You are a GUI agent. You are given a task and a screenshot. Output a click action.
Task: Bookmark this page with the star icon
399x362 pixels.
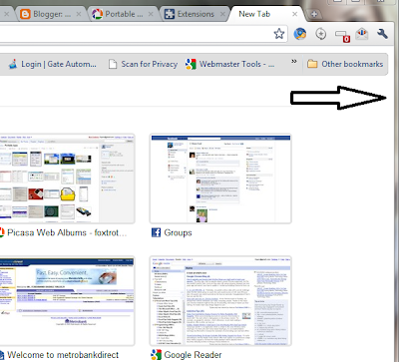pos(279,34)
